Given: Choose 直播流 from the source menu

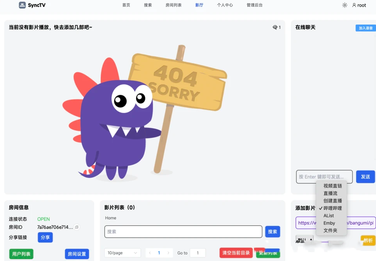Looking at the screenshot, I should click(331, 193).
